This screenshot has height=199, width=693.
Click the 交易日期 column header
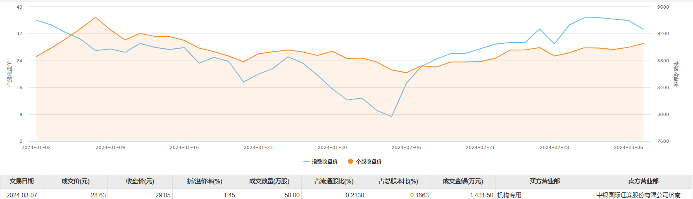[x=21, y=181]
